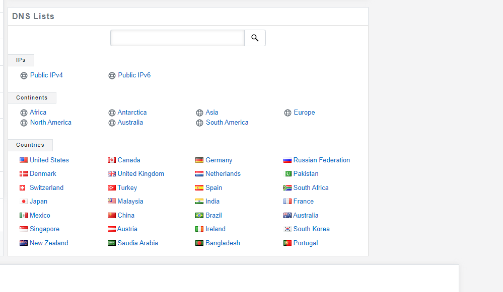Click the Switzerland flag icon
Viewport: 503px width, 292px height.
click(x=23, y=188)
